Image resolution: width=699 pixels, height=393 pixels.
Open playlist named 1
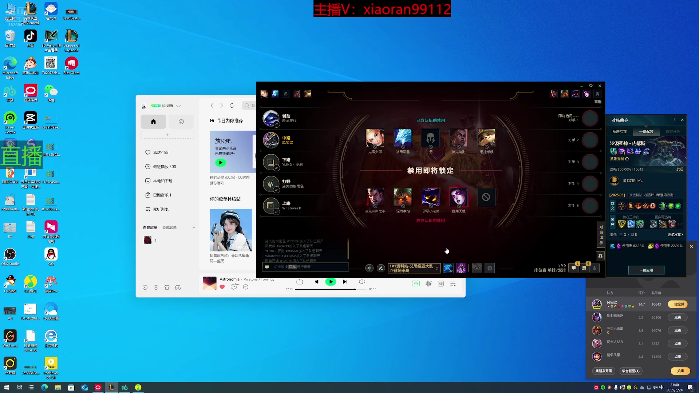click(x=150, y=240)
